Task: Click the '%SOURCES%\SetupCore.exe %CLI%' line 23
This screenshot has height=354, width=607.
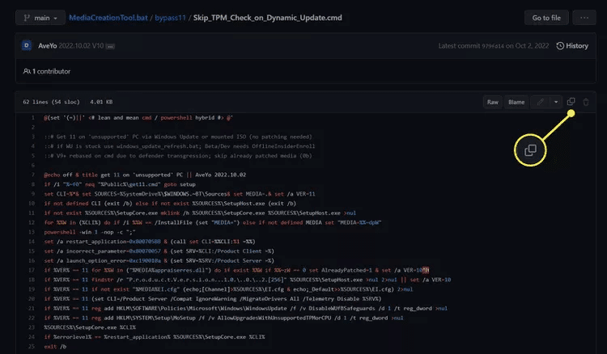Action: (x=90, y=327)
